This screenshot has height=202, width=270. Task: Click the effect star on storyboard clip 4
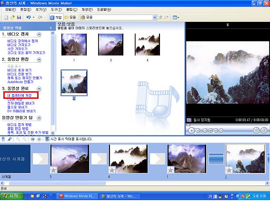pos(112,170)
